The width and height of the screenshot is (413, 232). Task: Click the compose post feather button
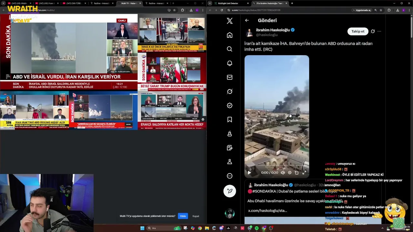[x=230, y=191]
